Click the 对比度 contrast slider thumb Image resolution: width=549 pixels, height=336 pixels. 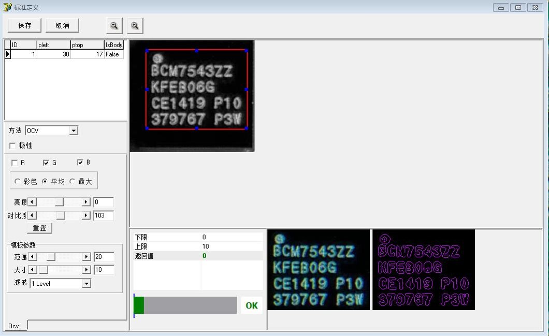click(61, 215)
